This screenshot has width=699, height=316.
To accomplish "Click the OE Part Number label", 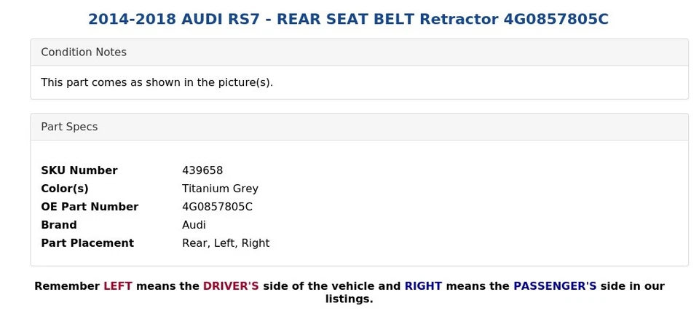I will coord(90,207).
